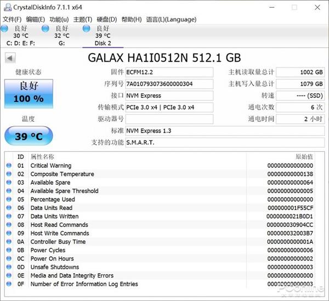
Task: Click the status dot for Power On Hours
Action: (9, 258)
